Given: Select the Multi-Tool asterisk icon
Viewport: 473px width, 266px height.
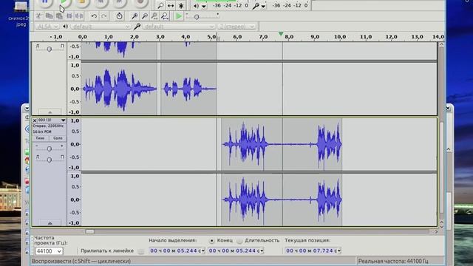Looking at the screenshot, I should click(181, 5).
